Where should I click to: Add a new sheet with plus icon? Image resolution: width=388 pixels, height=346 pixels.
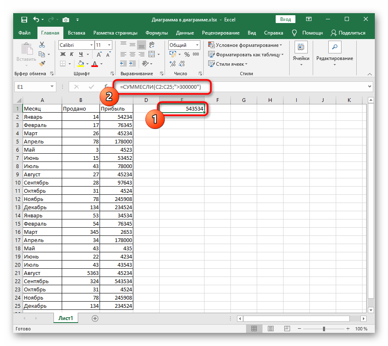tap(95, 318)
